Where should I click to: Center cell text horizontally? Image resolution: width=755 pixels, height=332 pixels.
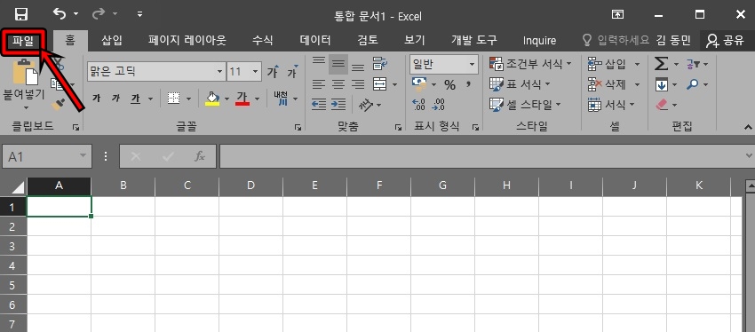click(x=338, y=84)
